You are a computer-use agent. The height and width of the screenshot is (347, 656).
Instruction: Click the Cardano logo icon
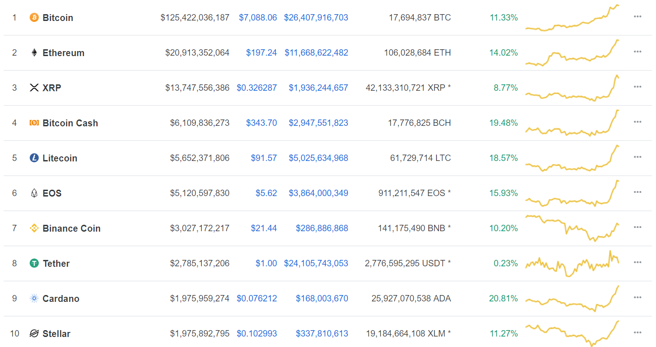[33, 298]
